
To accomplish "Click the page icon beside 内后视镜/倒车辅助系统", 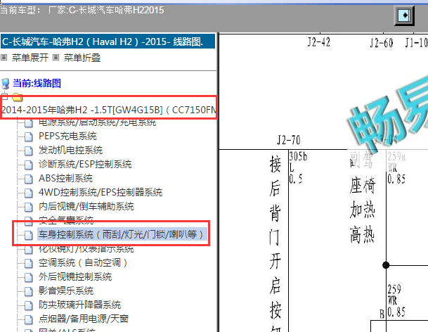I will click(x=28, y=207).
